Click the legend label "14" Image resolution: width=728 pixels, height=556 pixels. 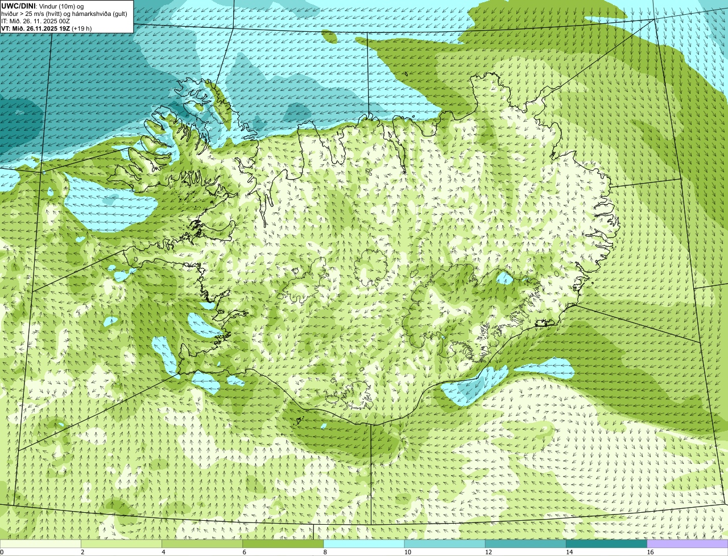pos(569,552)
